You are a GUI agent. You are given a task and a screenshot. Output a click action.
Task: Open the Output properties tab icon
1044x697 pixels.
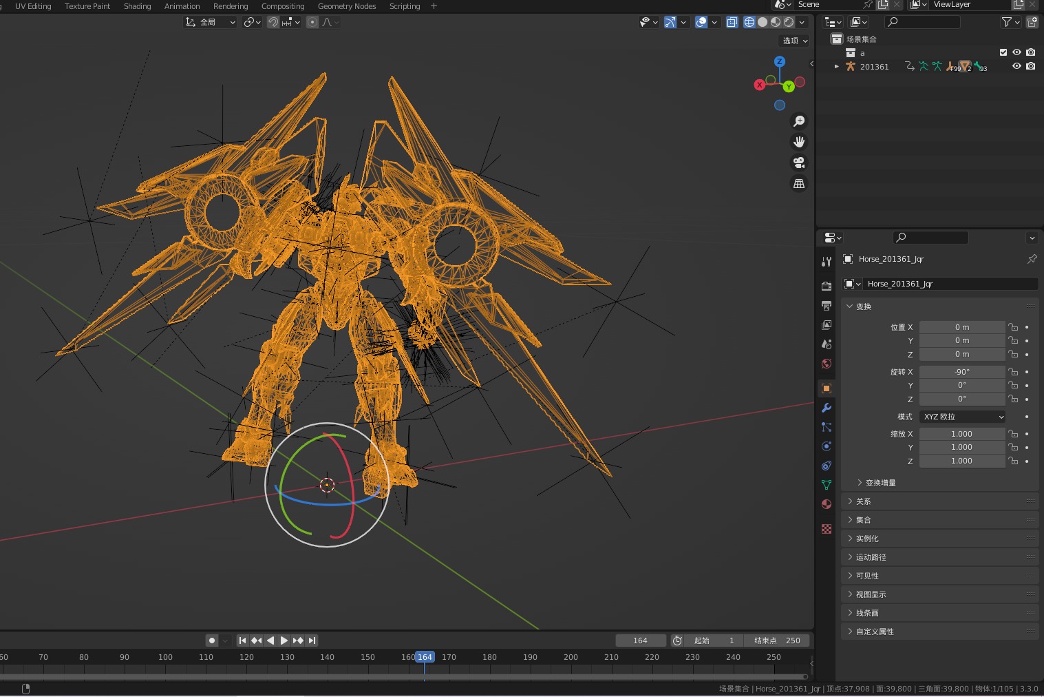pyautogui.click(x=827, y=305)
